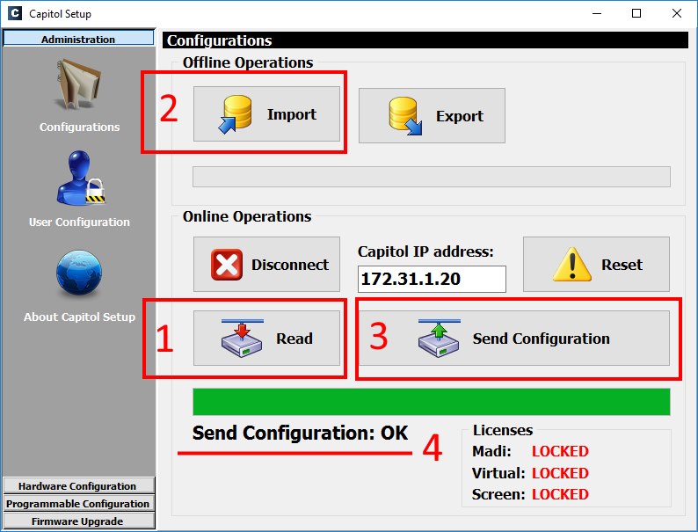Click the Send Configuration upload icon

[439, 339]
